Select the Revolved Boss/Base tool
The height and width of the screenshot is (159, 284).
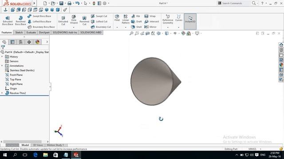pos(20,21)
